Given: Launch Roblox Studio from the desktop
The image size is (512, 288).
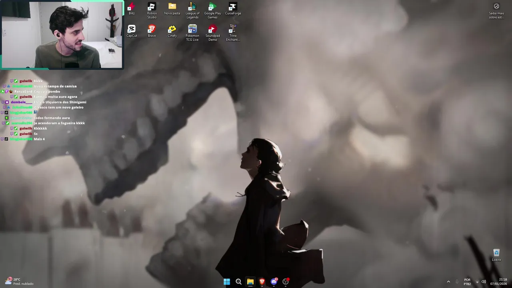Looking at the screenshot, I should [152, 11].
